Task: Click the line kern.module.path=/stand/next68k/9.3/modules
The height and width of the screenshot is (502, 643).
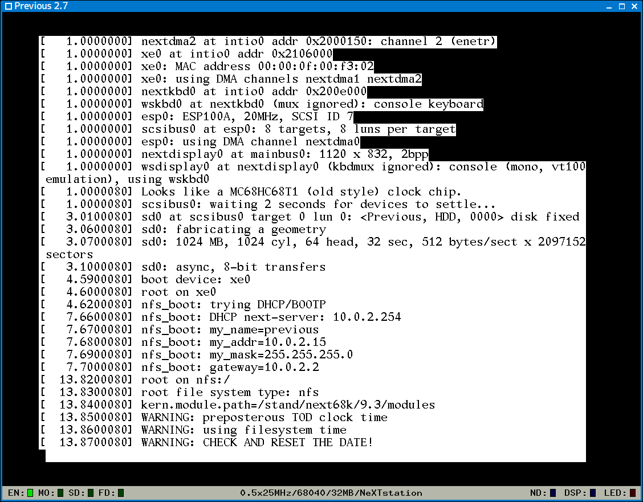Action: click(238, 405)
